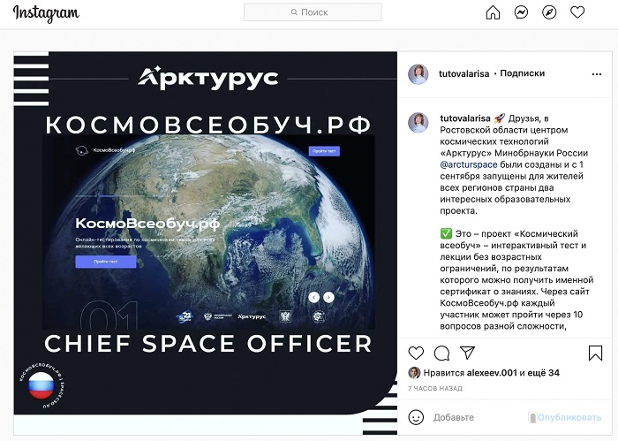Open tutovalarisa username in the caption
Image resolution: width=618 pixels, height=441 pixels.
click(x=465, y=118)
